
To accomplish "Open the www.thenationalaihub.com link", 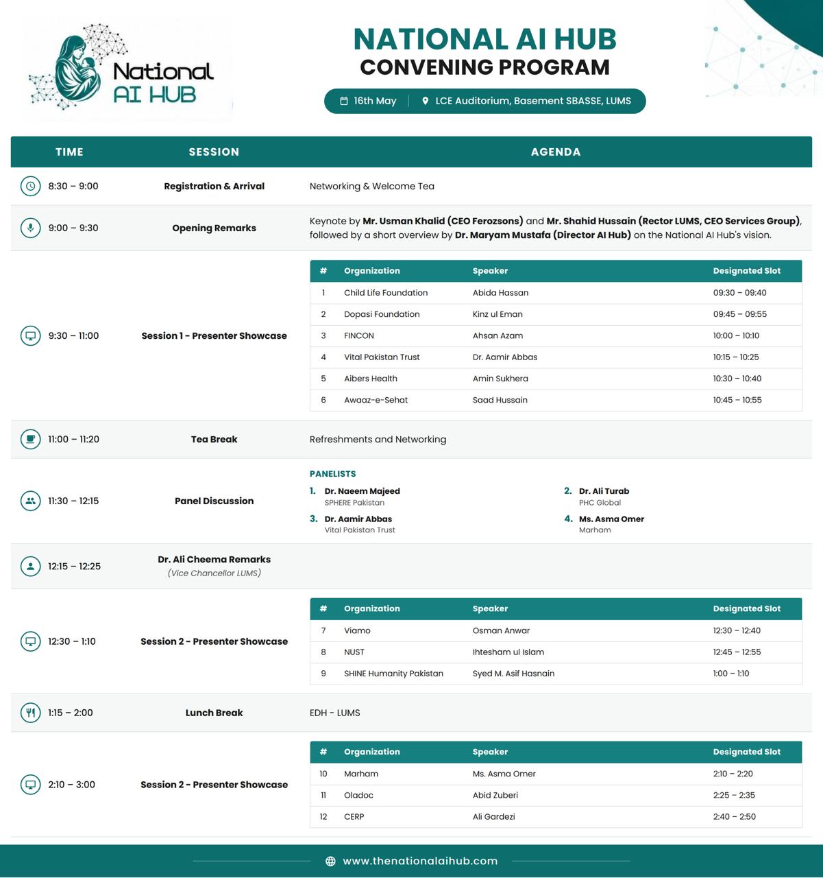I will click(420, 862).
